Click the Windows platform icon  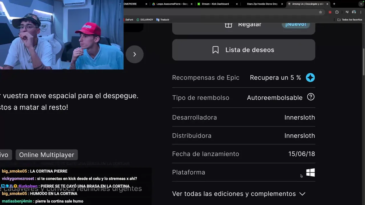[310, 172]
